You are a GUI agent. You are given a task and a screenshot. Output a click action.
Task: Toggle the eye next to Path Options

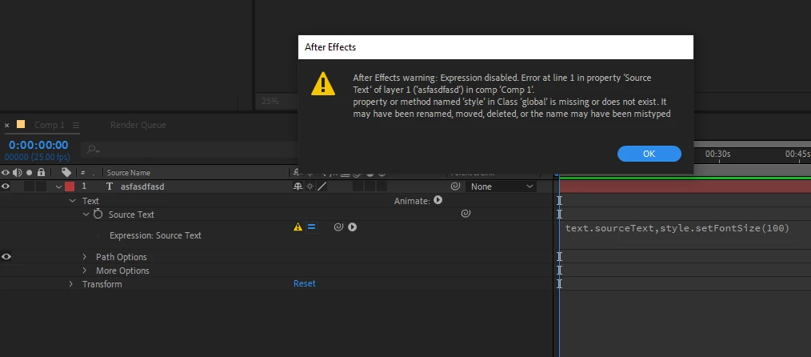point(6,257)
